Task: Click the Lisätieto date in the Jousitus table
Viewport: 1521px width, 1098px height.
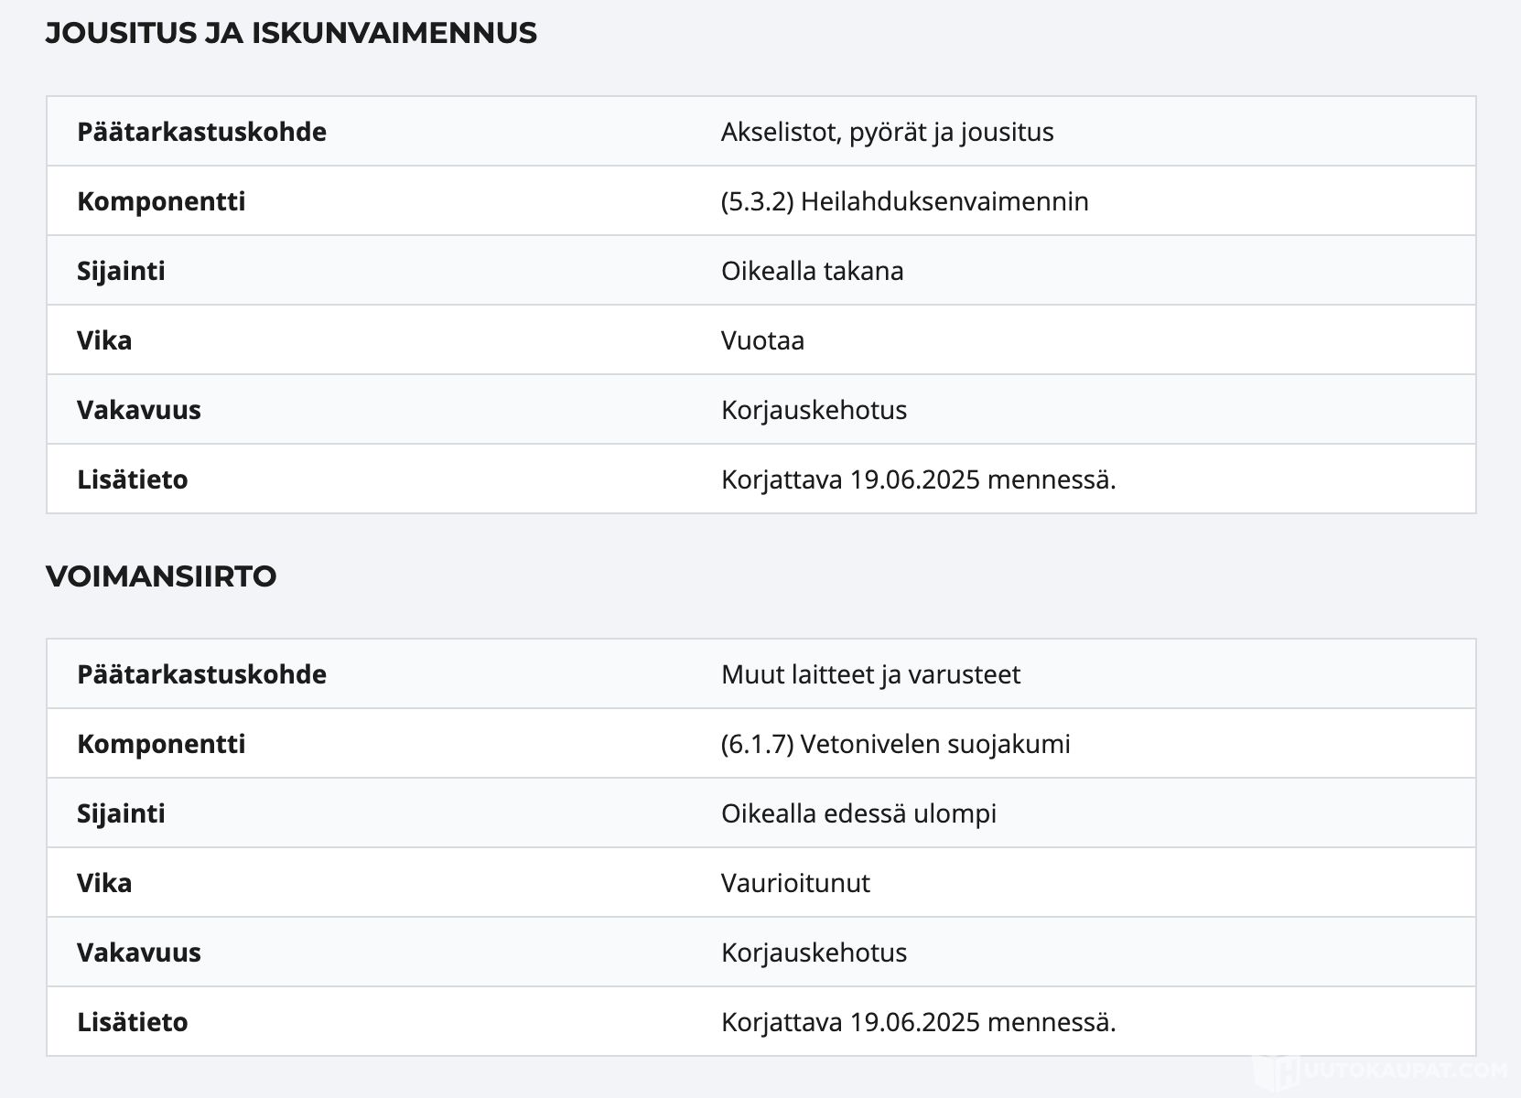Action: (x=918, y=479)
